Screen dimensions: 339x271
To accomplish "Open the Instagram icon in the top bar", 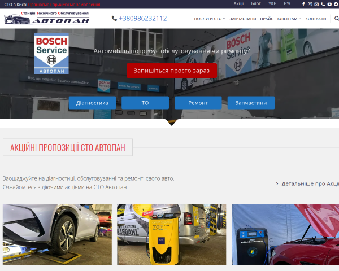I will 310,4.
